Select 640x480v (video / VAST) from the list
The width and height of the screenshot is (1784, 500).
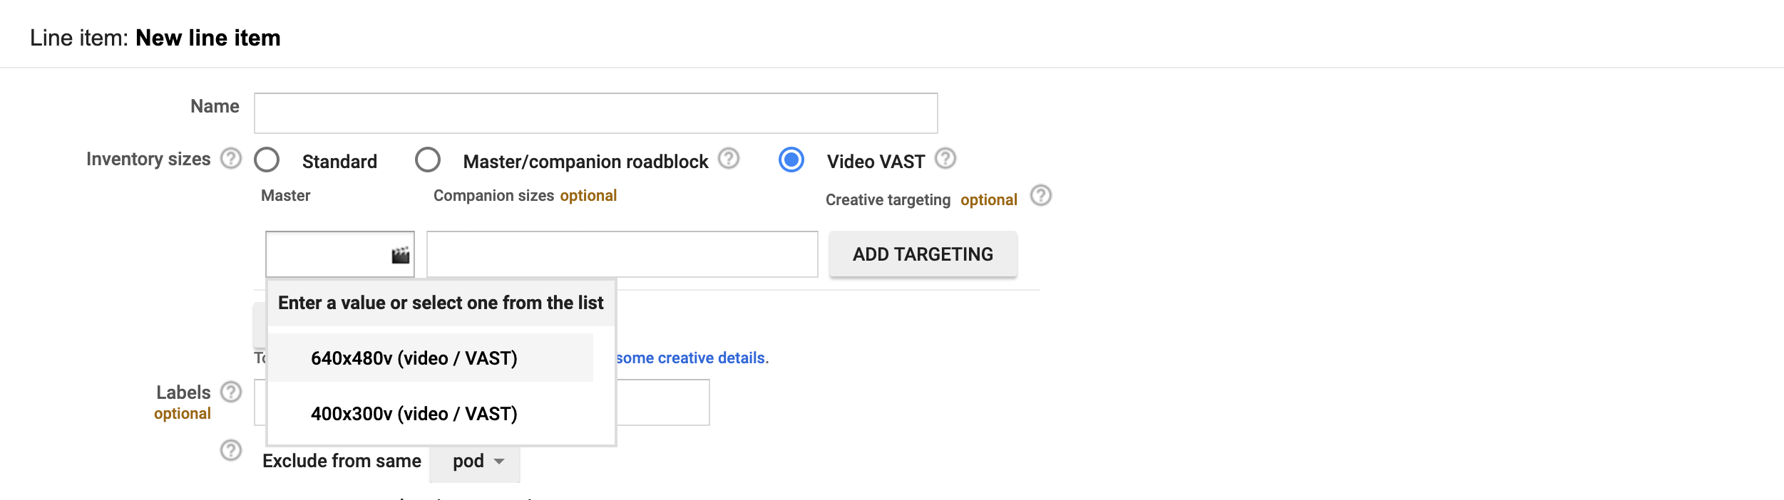pos(414,358)
